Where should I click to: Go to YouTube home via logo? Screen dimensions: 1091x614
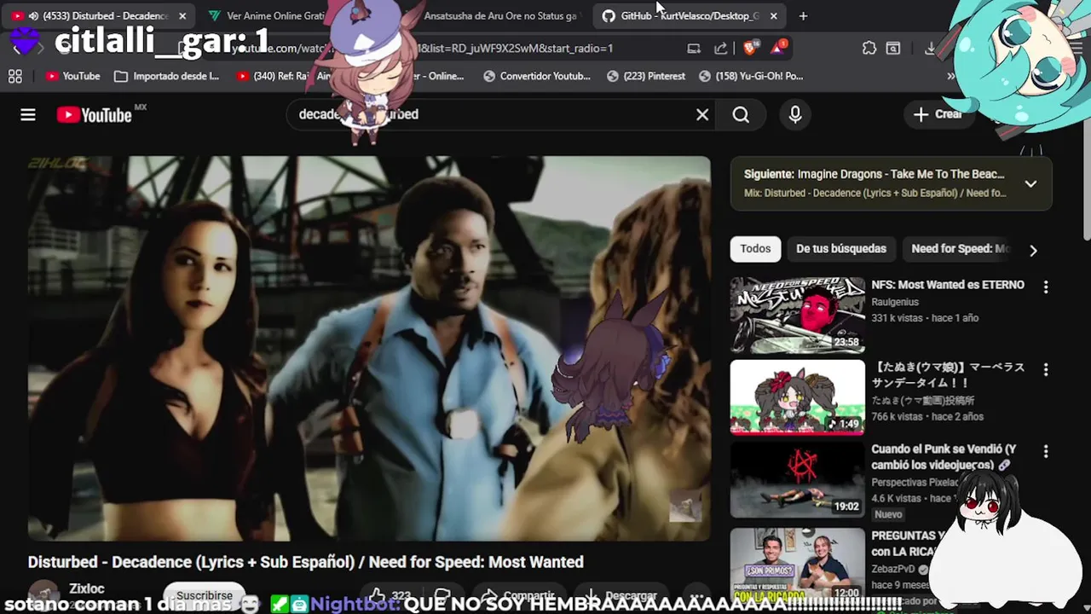(95, 114)
